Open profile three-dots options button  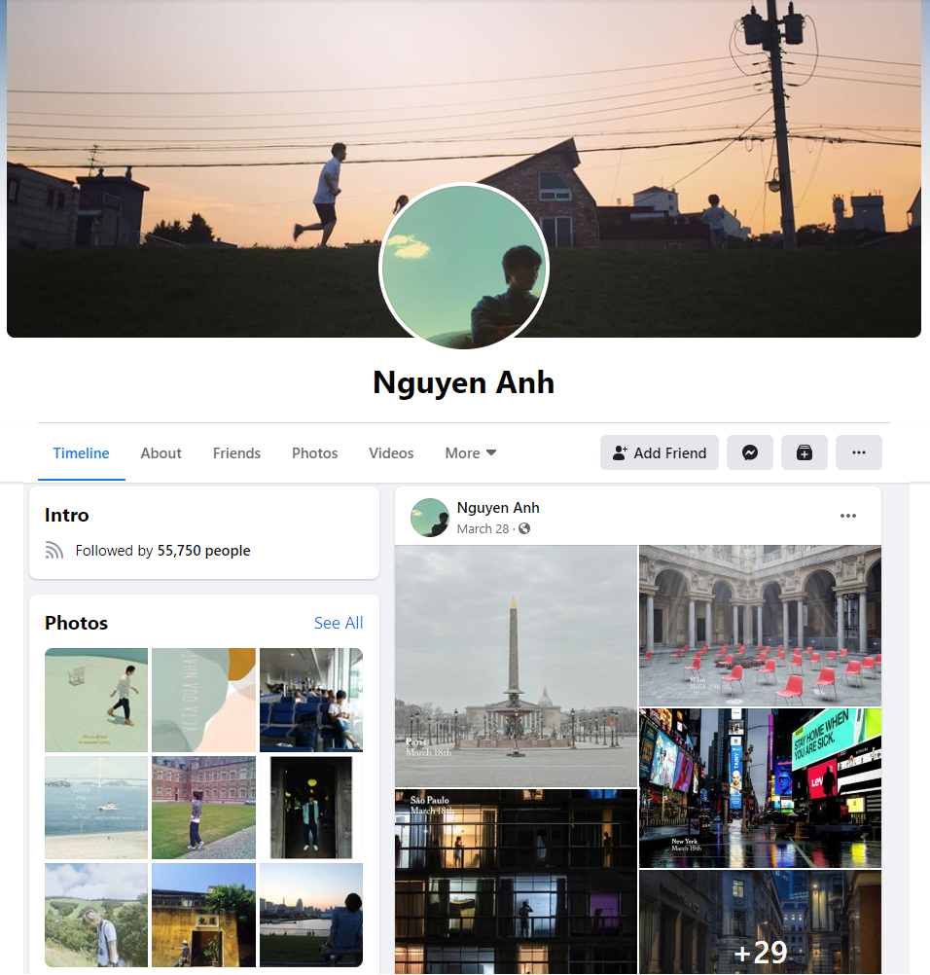tap(859, 452)
